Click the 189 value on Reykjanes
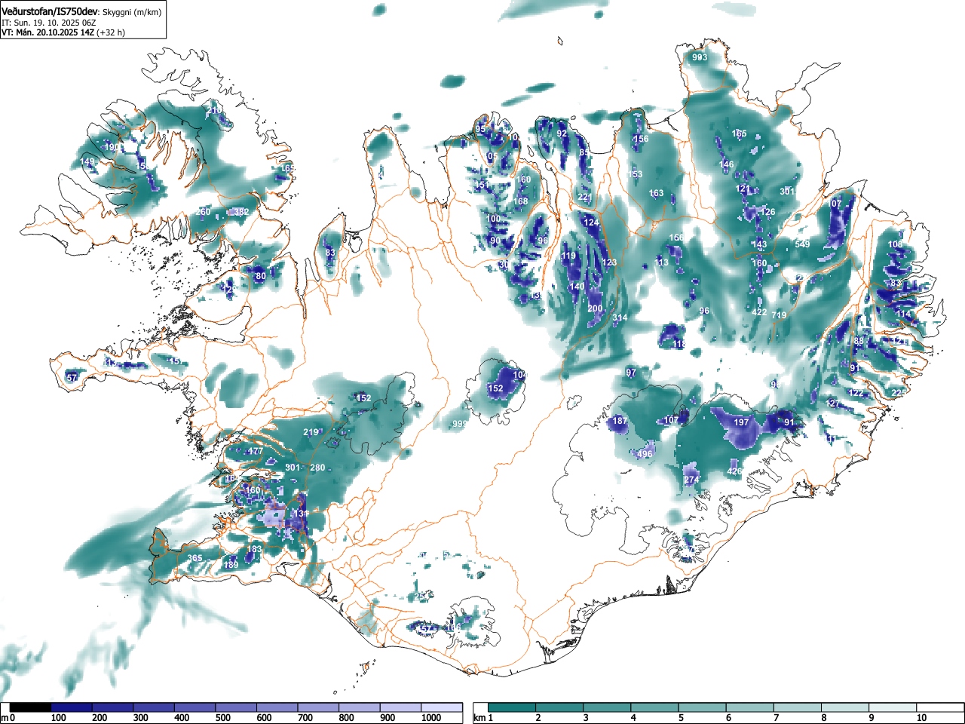Image resolution: width=965 pixels, height=724 pixels. pyautogui.click(x=231, y=565)
